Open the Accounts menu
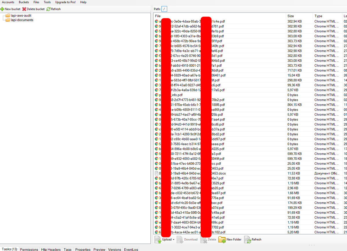The width and height of the screenshot is (347, 251). [8, 2]
